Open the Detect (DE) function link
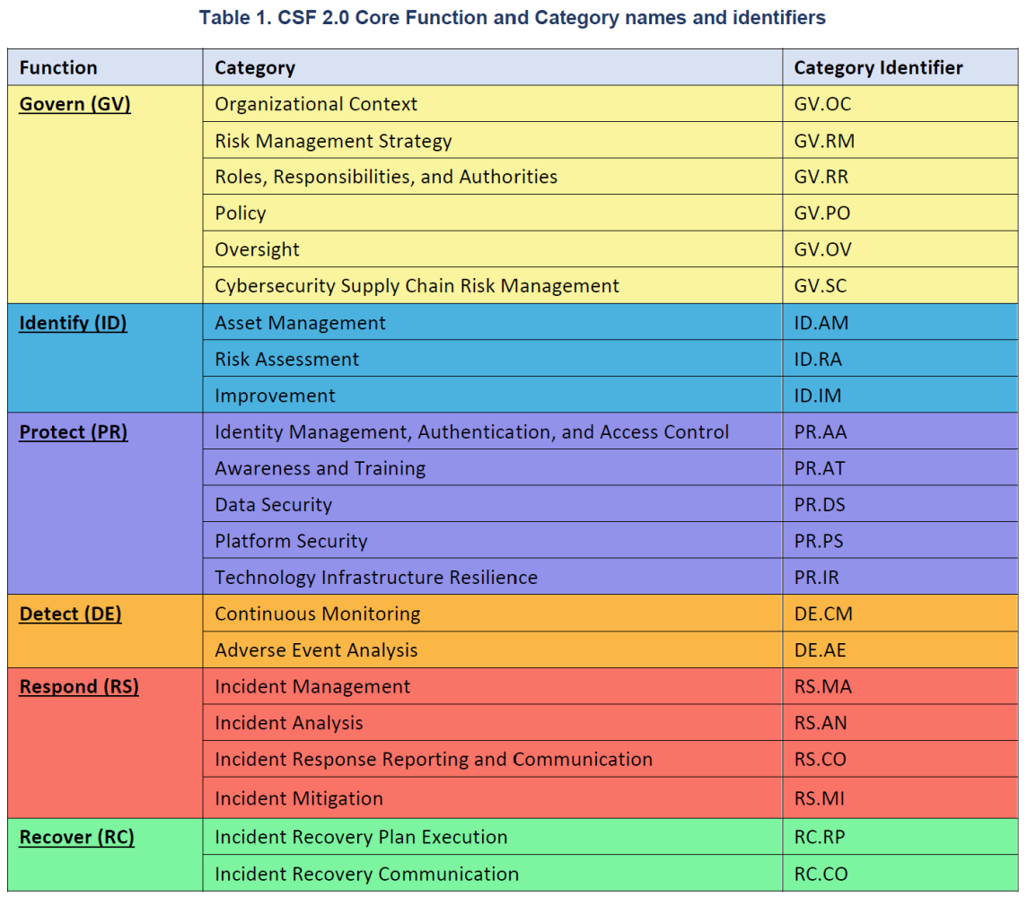The width and height of the screenshot is (1027, 897). click(x=70, y=614)
